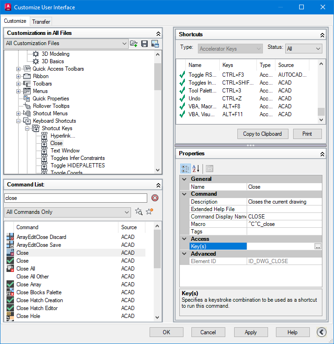Switch properties to categorized view icon

pyautogui.click(x=185, y=169)
